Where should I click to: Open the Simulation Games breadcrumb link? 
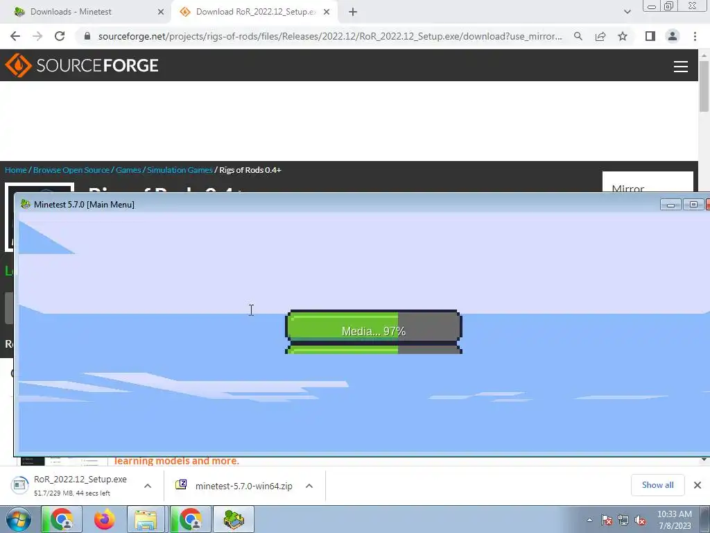click(180, 170)
